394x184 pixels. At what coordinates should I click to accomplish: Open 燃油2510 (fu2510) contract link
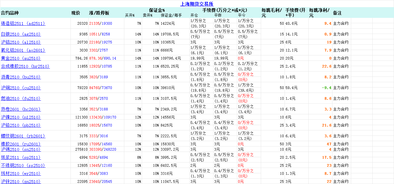pyautogui.click(x=21, y=99)
